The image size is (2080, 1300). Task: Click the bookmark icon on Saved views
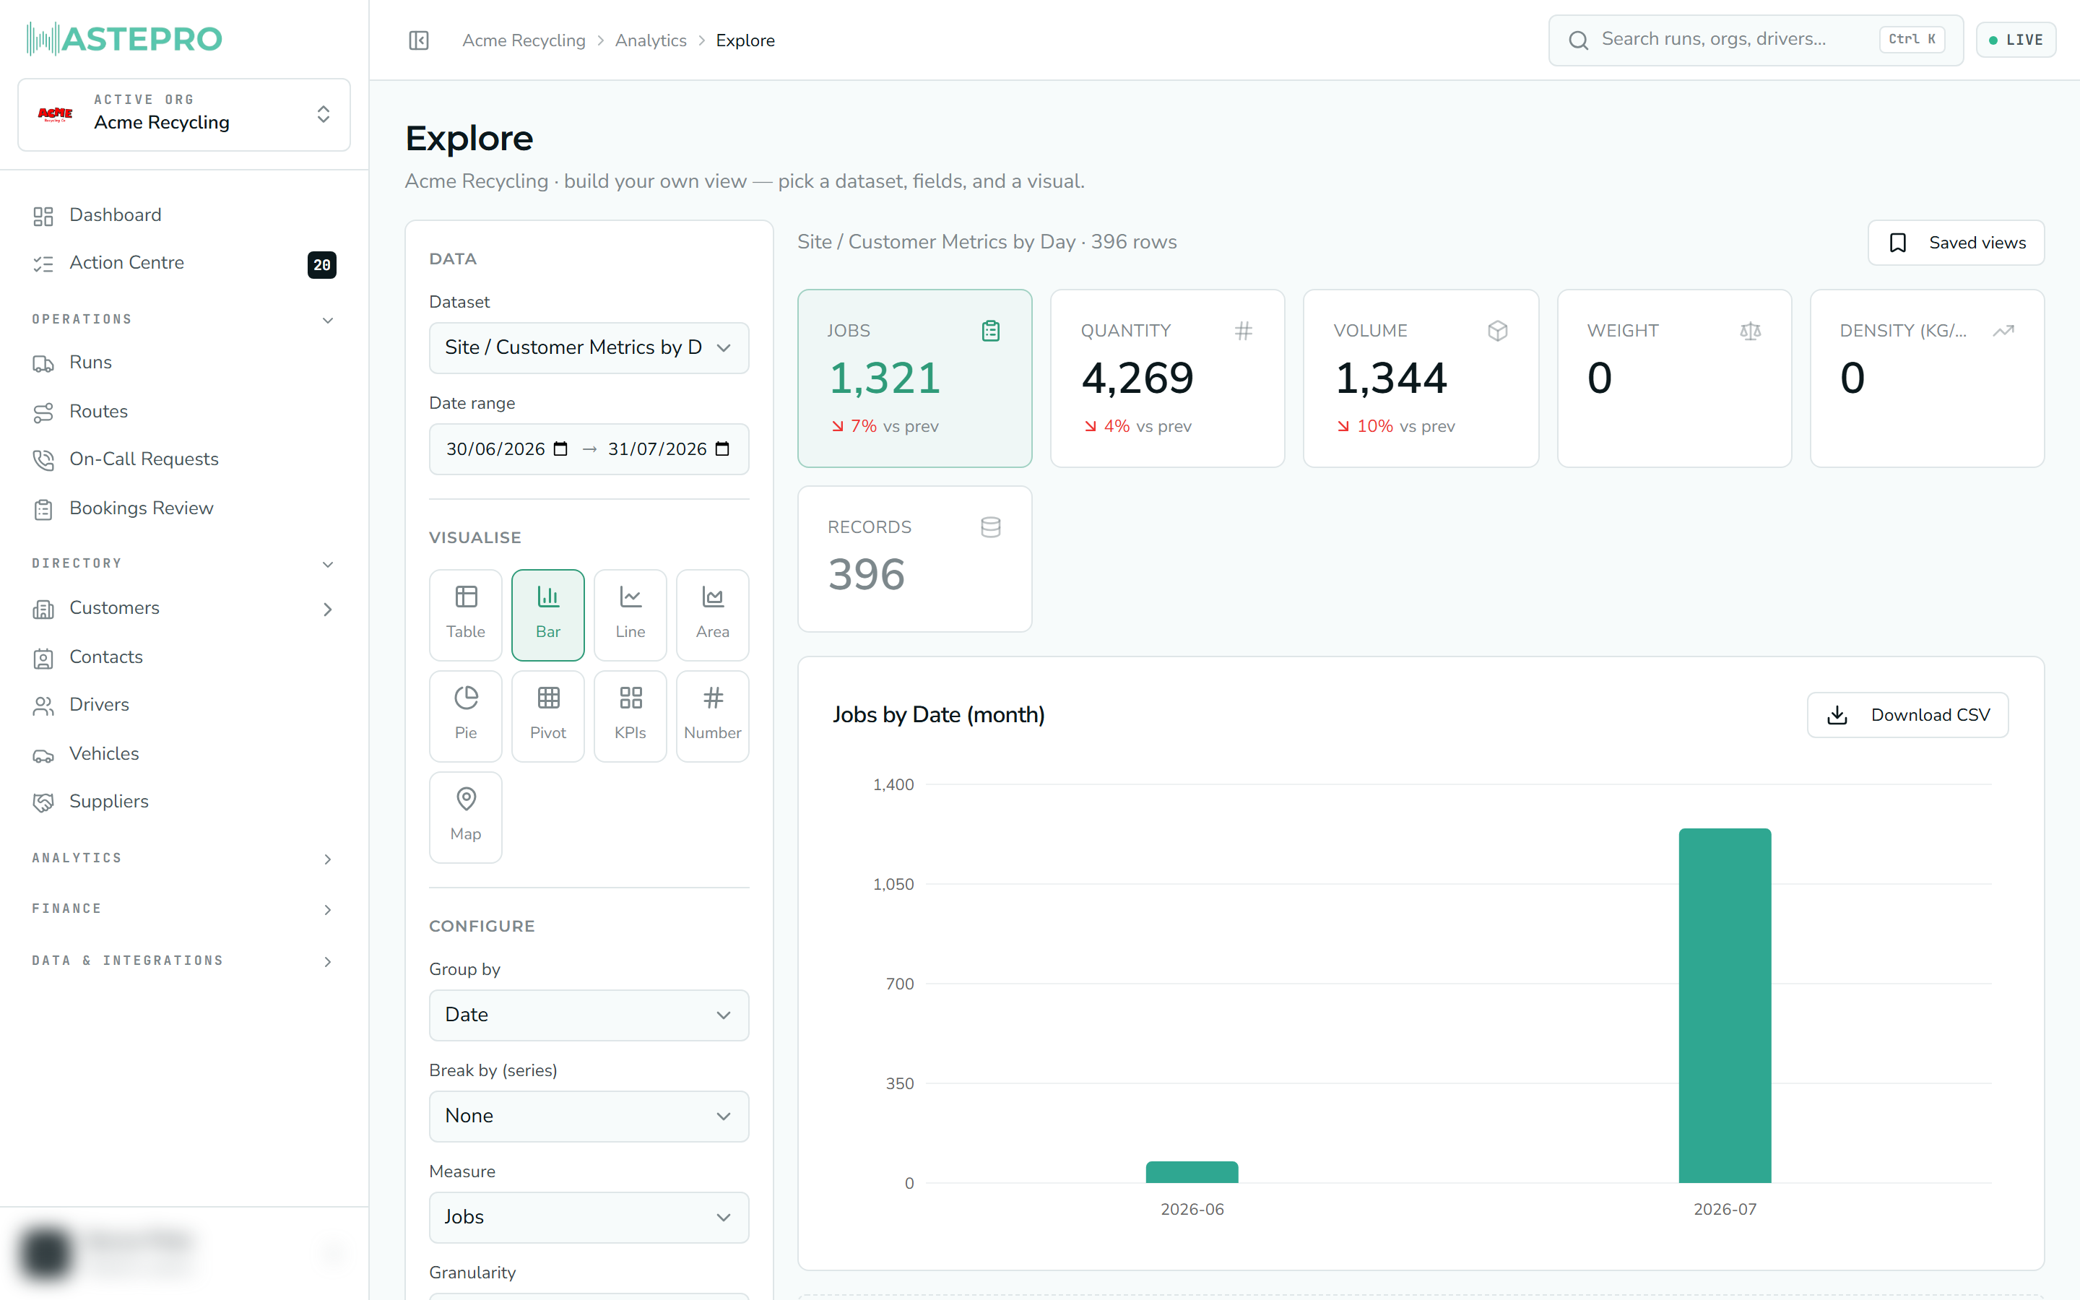tap(1898, 243)
